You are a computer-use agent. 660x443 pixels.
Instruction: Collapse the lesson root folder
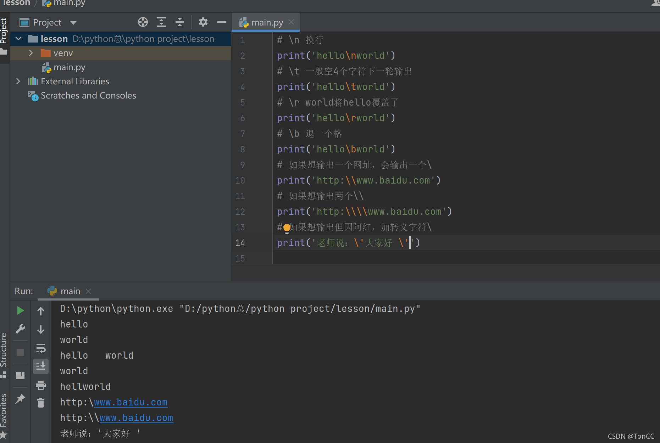click(x=19, y=39)
